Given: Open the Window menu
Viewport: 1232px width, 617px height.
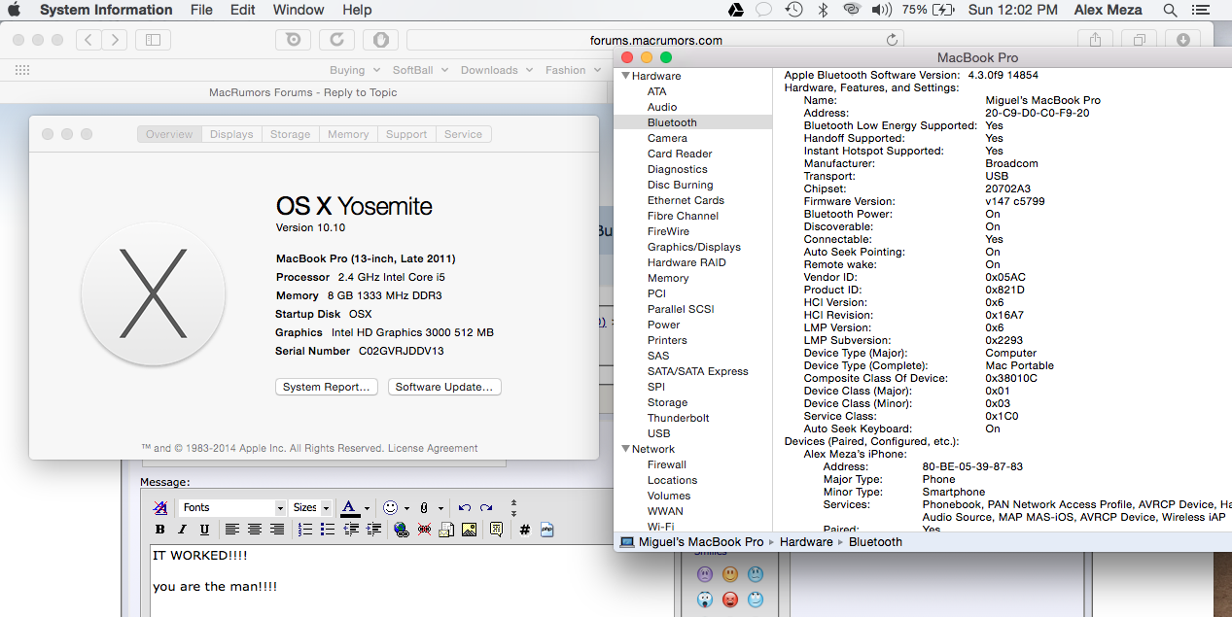Looking at the screenshot, I should (299, 10).
